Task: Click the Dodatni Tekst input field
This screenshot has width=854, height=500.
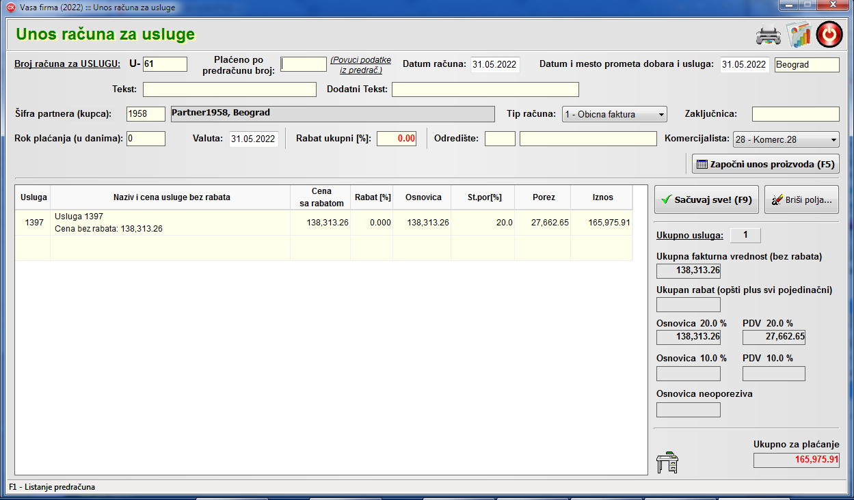Action: tap(485, 89)
